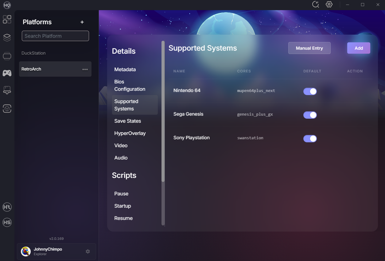
Task: Click the plus icon to add platform
Action: [82, 22]
